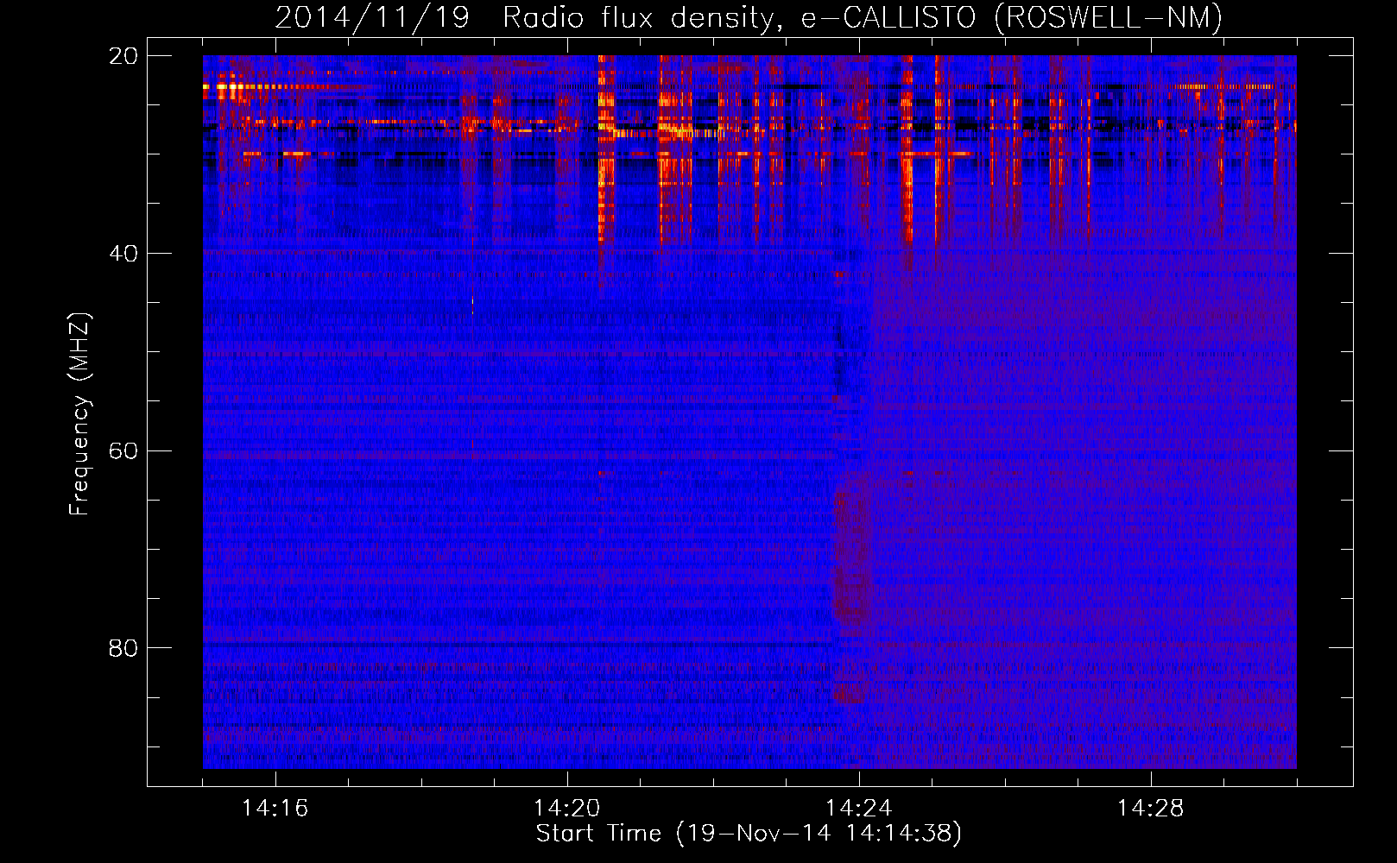Screen dimensions: 1397x863
Task: Click the time tick label '14:20'
Action: coord(567,808)
